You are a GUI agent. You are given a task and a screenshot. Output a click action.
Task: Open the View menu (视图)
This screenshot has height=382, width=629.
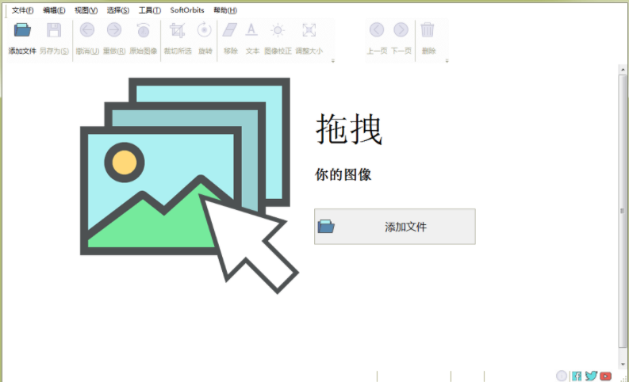86,10
